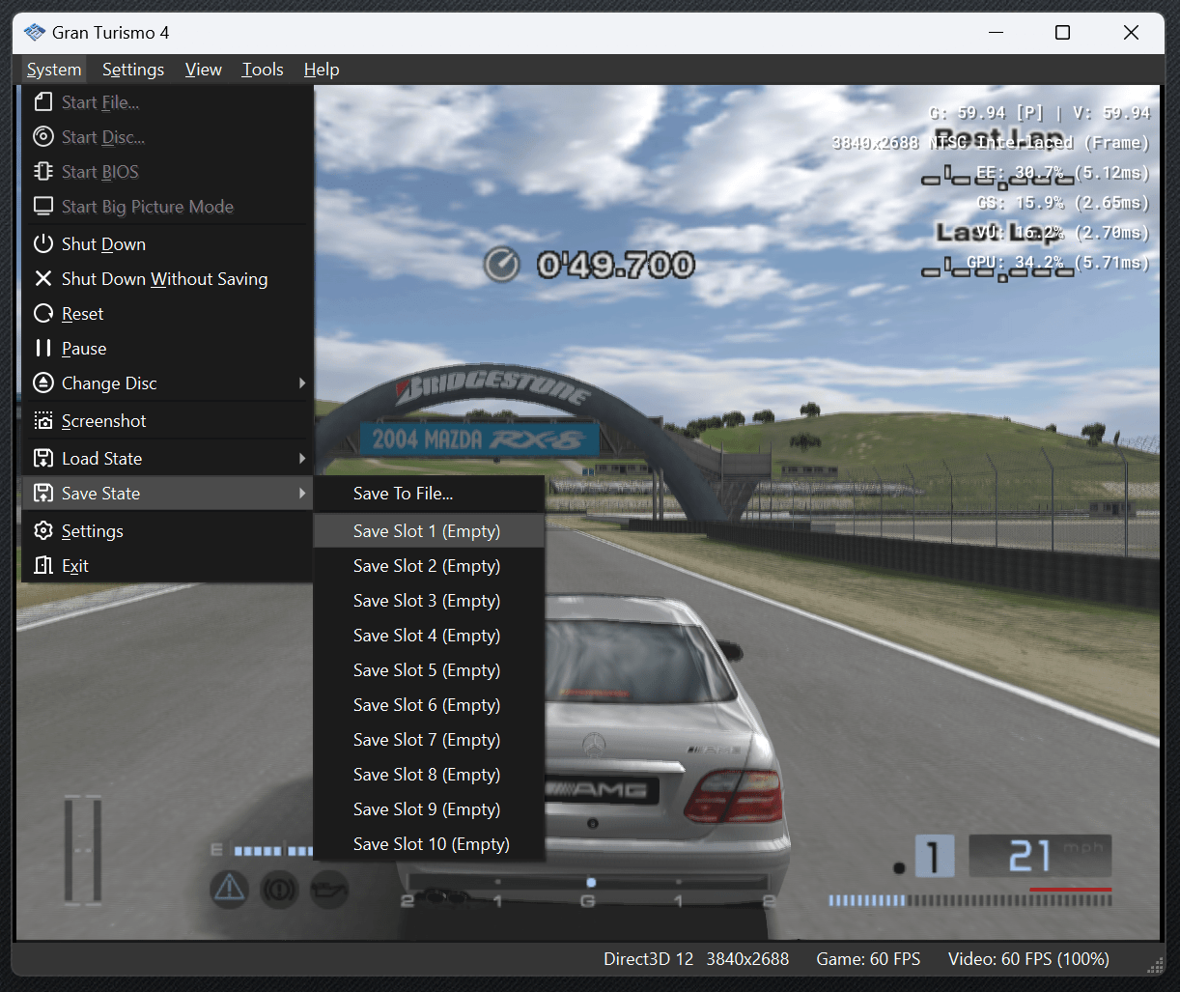Open the View menu
1180x992 pixels.
(203, 70)
